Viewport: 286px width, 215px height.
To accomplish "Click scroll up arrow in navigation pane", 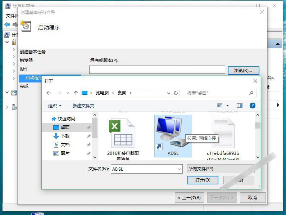I will 95,115.
